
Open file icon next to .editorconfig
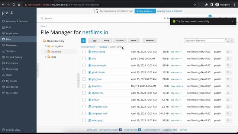[90, 52]
